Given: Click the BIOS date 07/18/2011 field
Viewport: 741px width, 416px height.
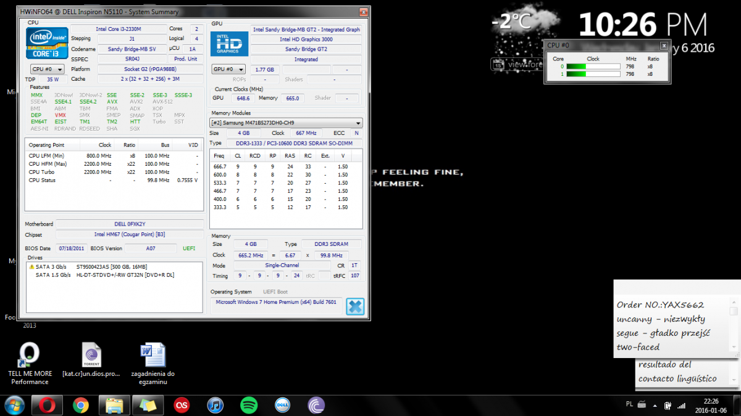Looking at the screenshot, I should tap(70, 248).
